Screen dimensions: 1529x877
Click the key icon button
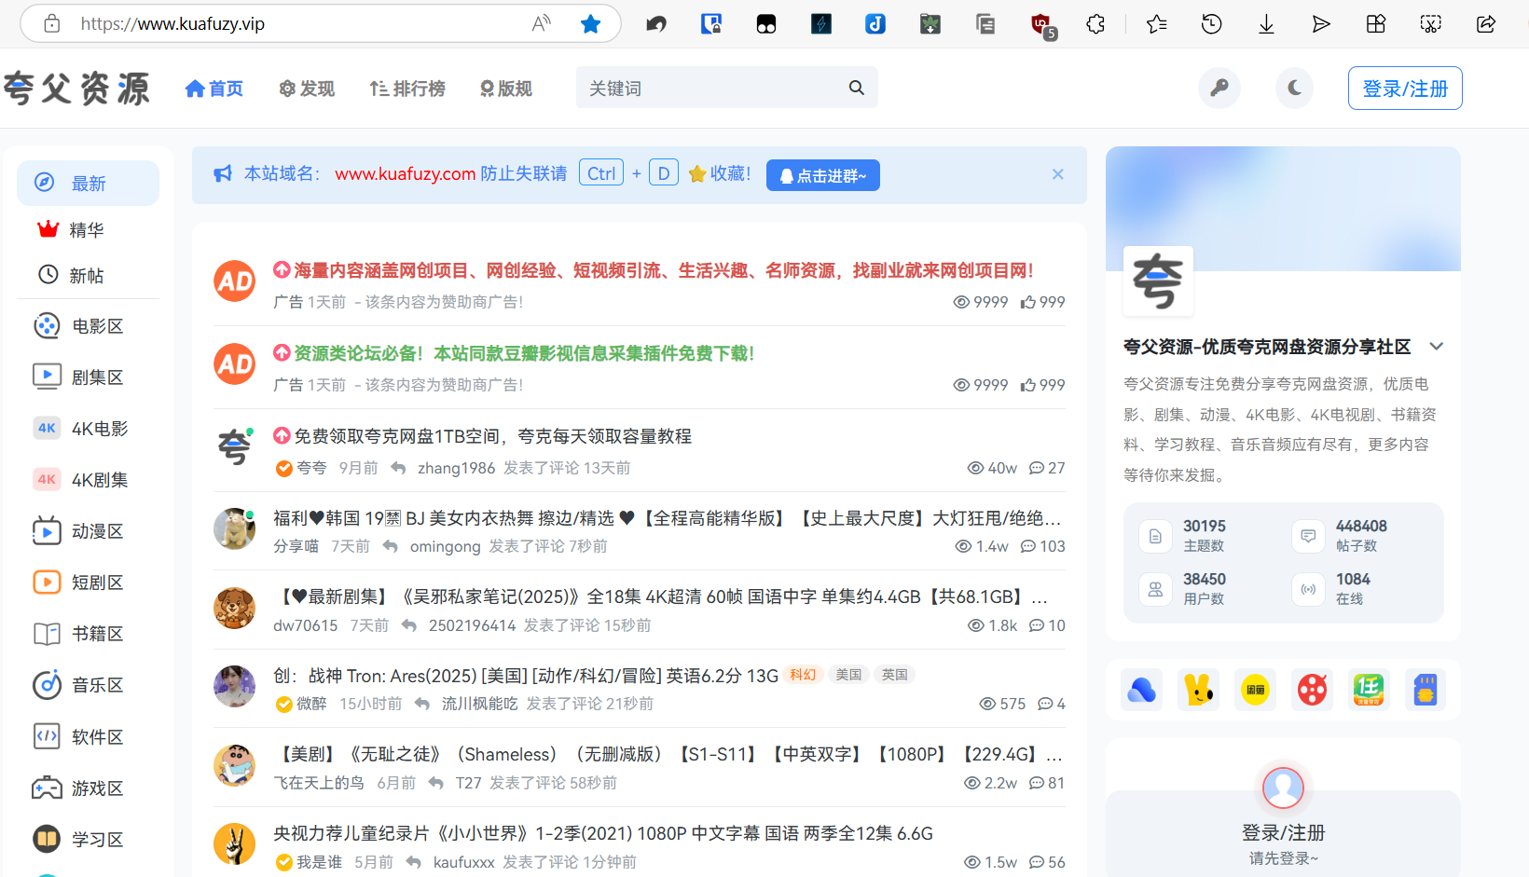pos(1219,89)
